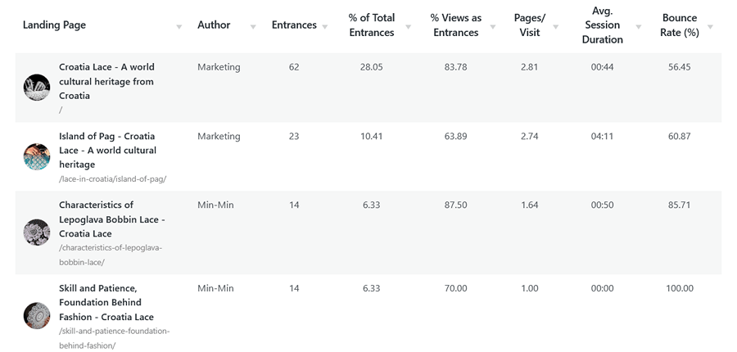Select the 10.41 total entrances value
The image size is (737, 352).
pos(371,136)
